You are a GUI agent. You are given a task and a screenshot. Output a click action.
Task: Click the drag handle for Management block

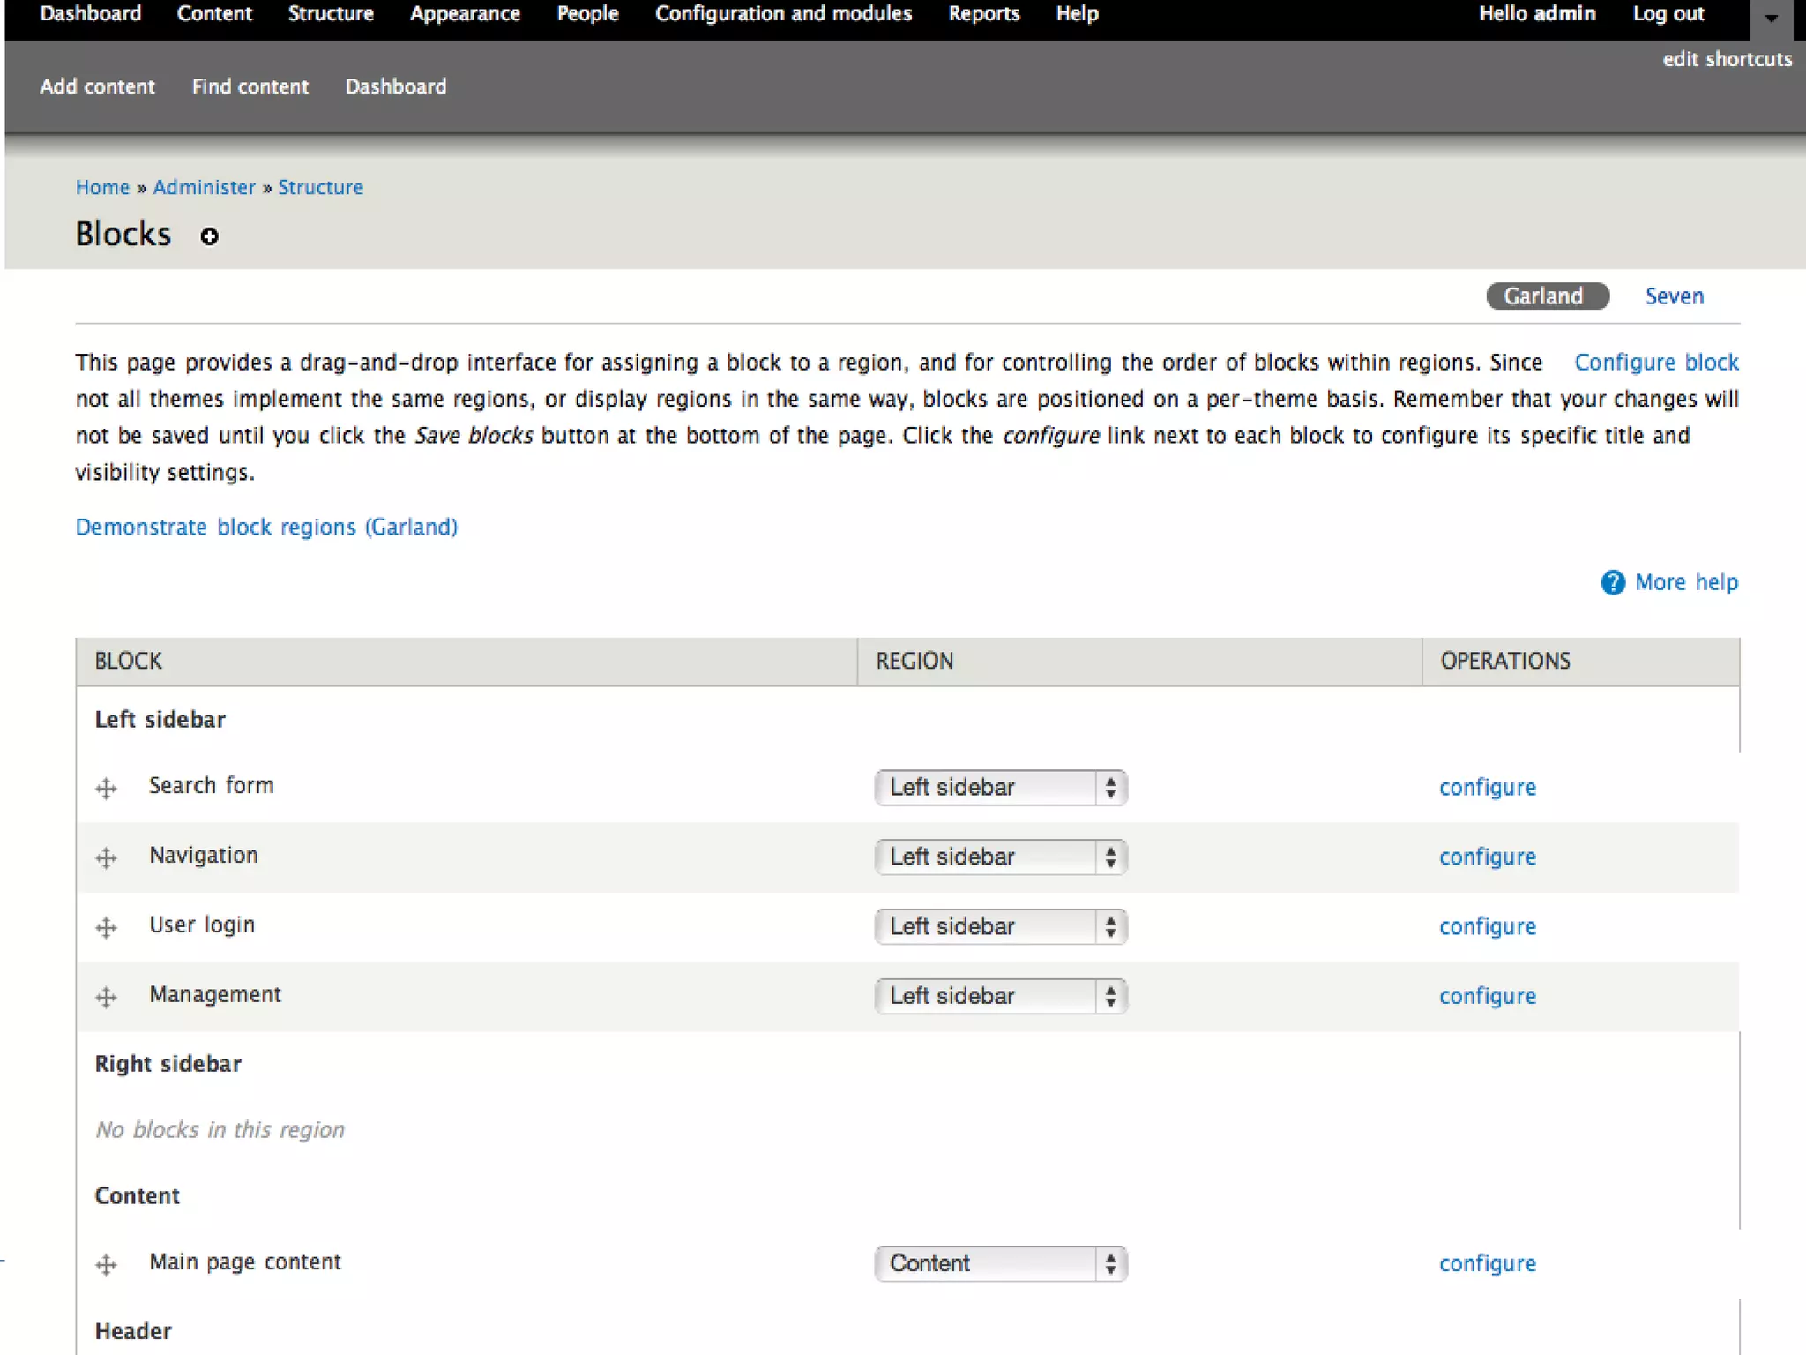coord(106,997)
